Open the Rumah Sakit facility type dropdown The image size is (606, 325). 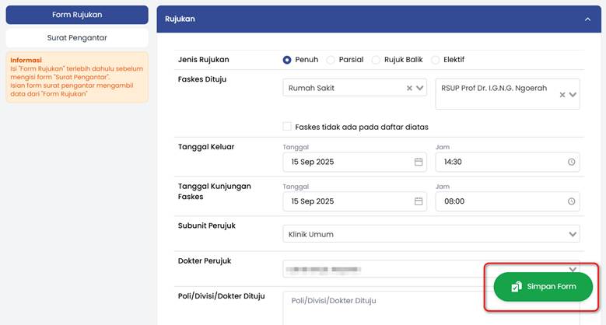[x=421, y=88]
